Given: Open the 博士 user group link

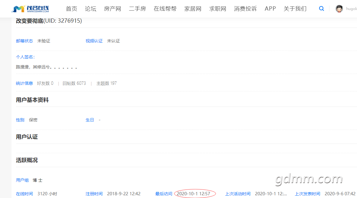Looking at the screenshot, I should coord(38,180).
